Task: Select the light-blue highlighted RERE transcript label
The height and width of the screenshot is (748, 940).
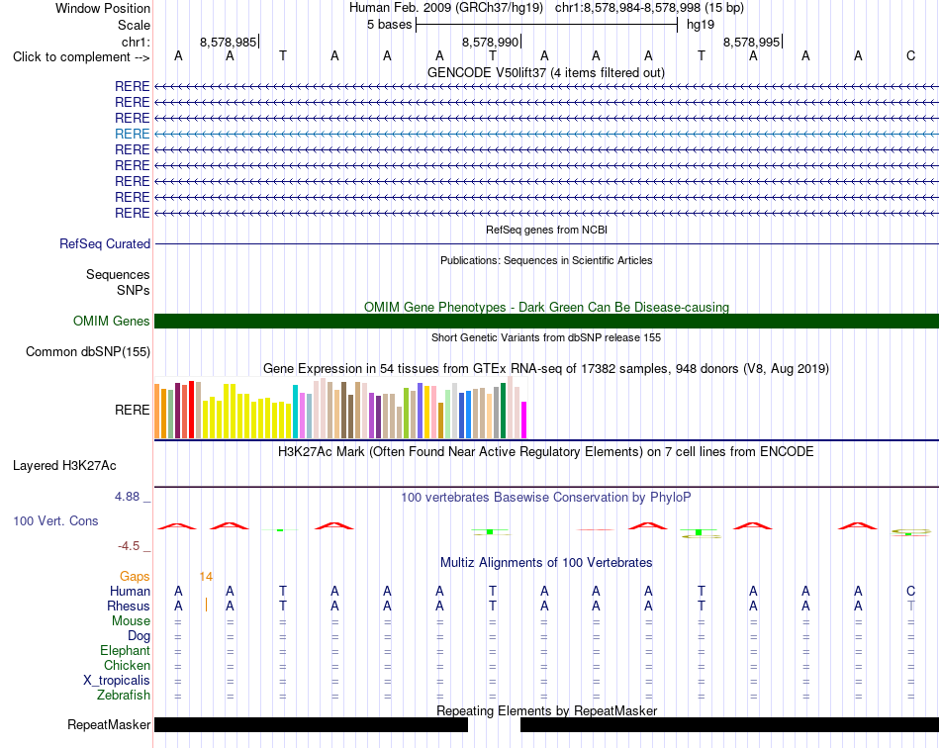Action: point(132,134)
